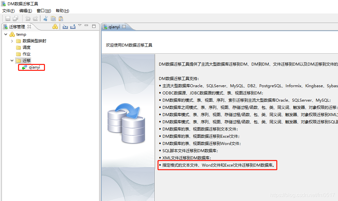The width and height of the screenshot is (338, 201).
Task: Collapse the 迁移 folder node
Action: point(12,61)
